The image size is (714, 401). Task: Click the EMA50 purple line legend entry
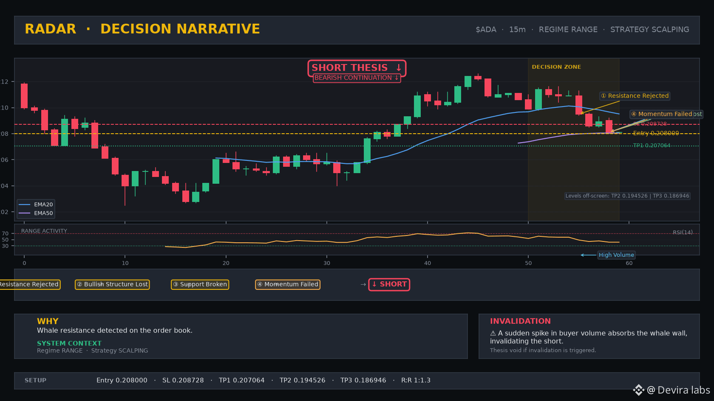pyautogui.click(x=36, y=213)
